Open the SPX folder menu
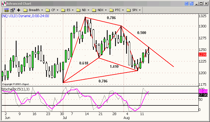The image size is (210, 122). tap(134, 10)
